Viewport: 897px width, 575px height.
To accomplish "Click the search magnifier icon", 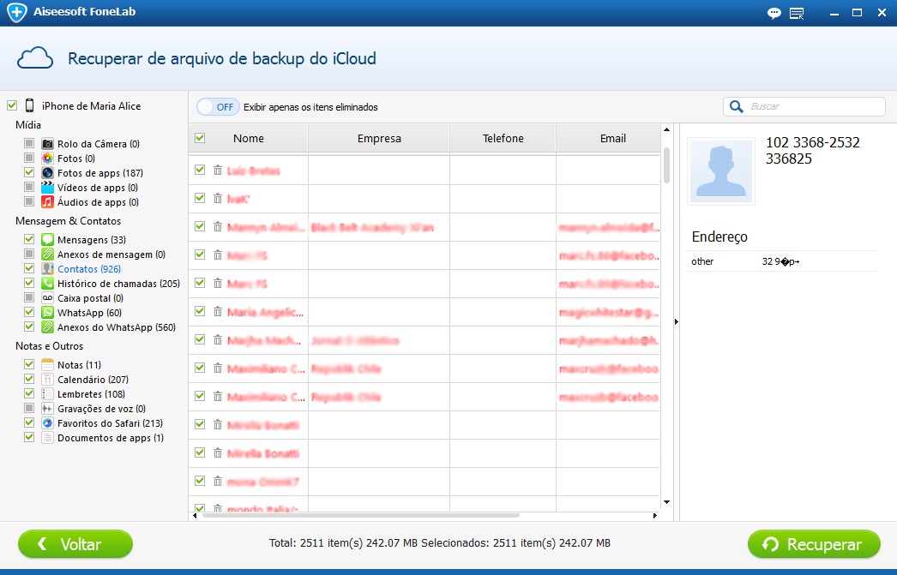I will click(737, 107).
